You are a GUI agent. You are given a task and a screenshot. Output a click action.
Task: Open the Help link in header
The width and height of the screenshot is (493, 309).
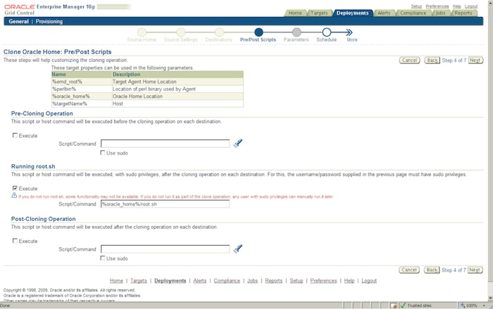point(456,6)
